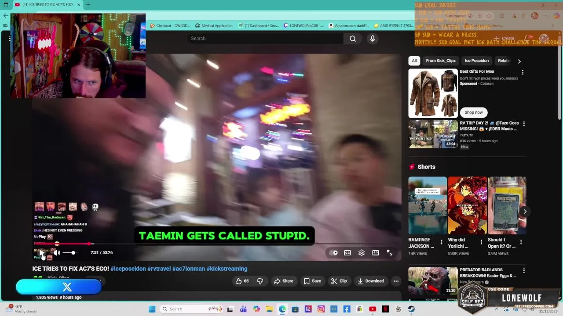563x316 pixels.
Task: Show more filter chips with the right arrow
Action: click(x=519, y=61)
